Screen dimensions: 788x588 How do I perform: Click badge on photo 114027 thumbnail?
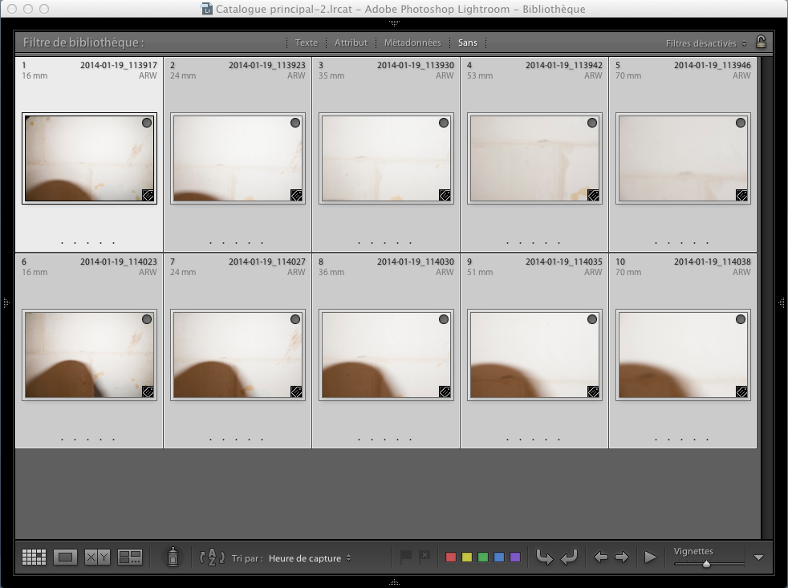pos(297,391)
